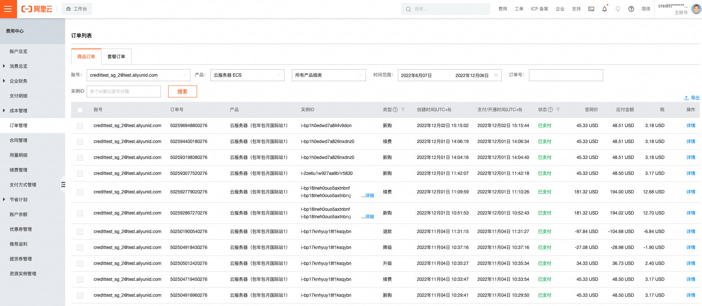Check the box for order 502593198380276

coord(80,158)
